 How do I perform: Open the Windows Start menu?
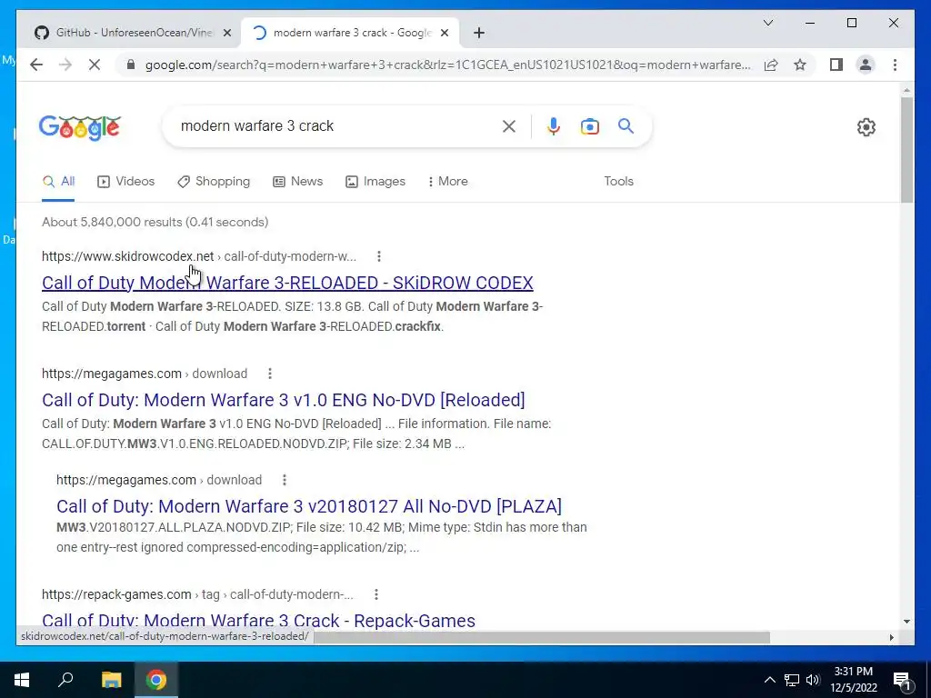pos(22,680)
